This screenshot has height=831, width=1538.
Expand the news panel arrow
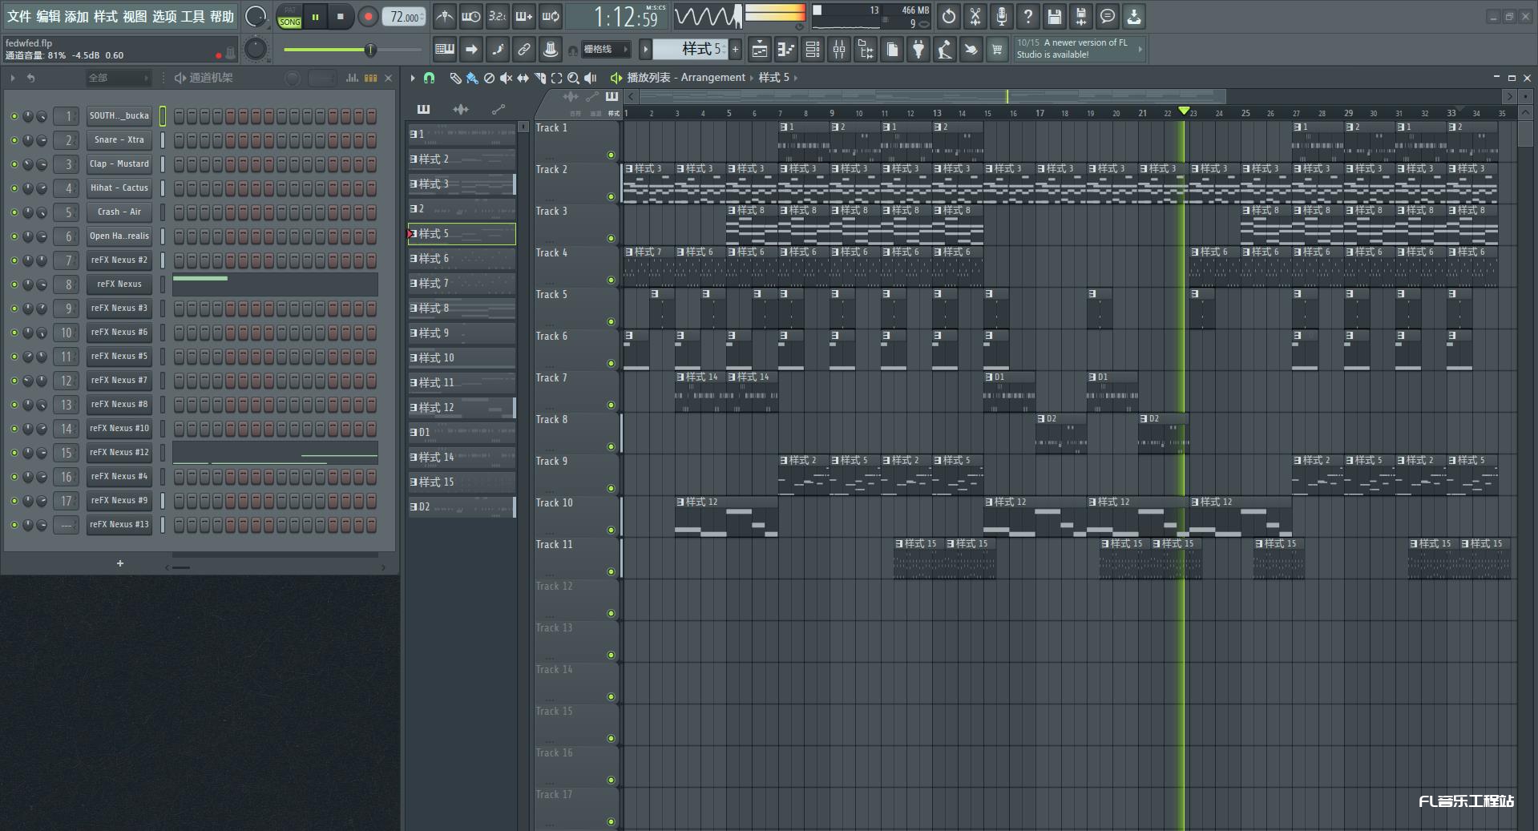click(1140, 49)
